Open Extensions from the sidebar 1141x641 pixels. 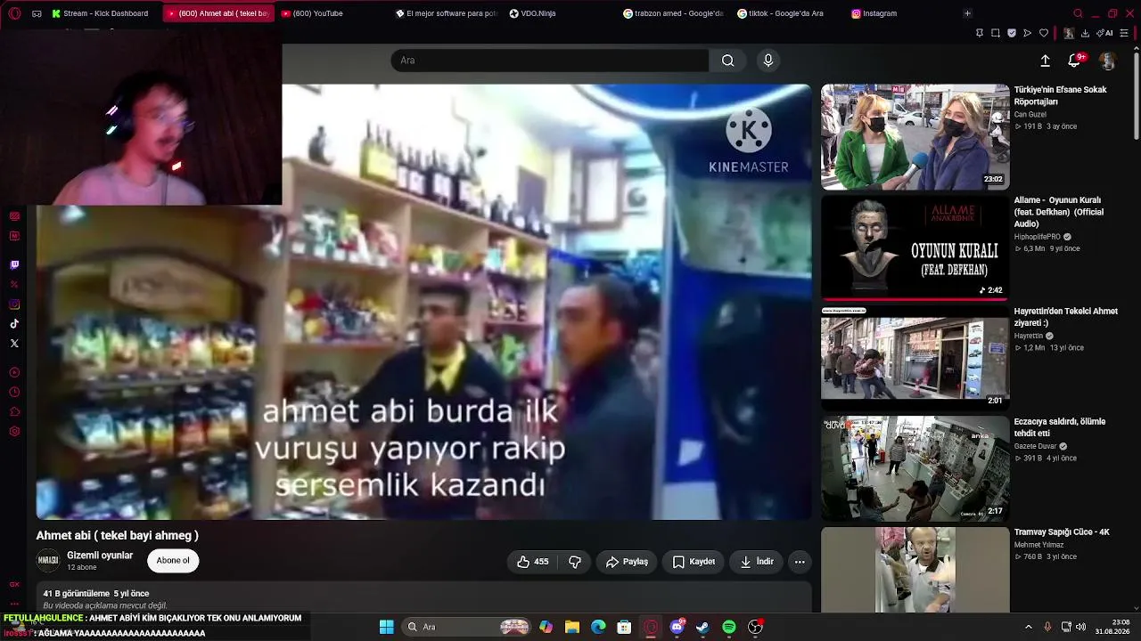click(14, 411)
